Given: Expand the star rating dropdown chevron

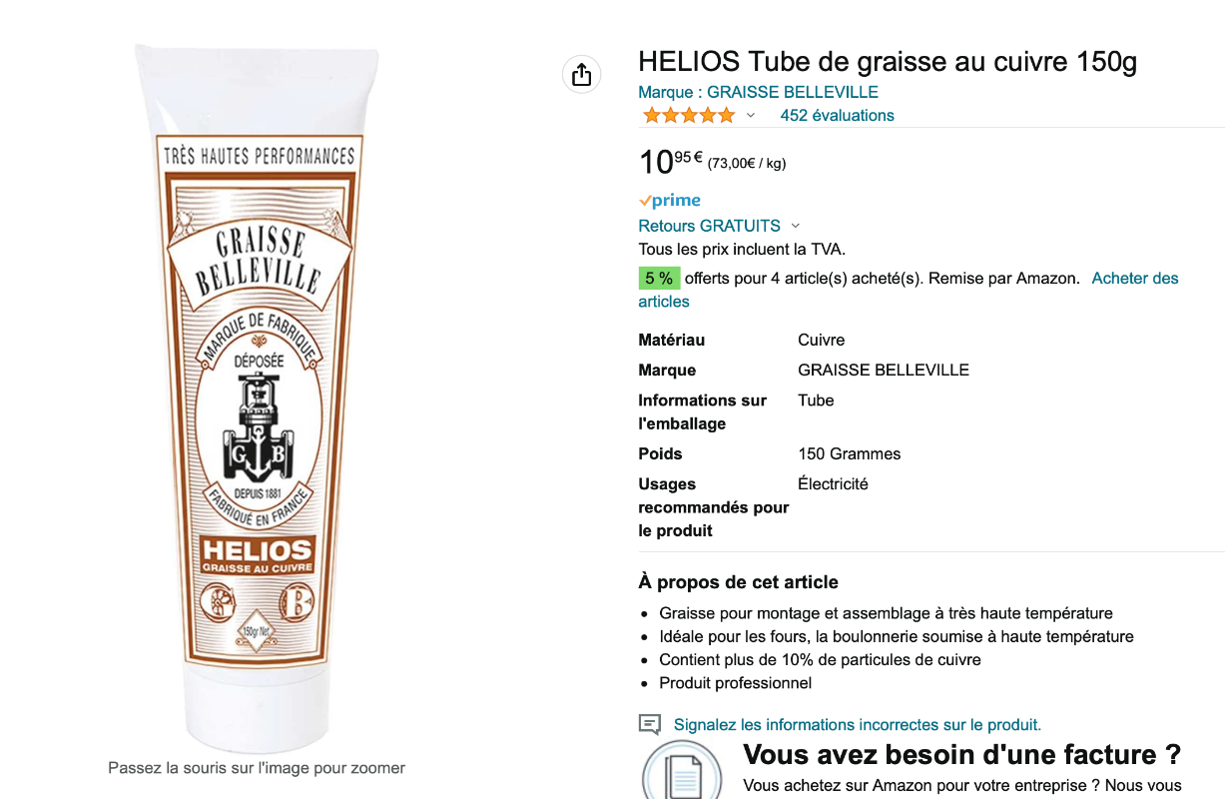Looking at the screenshot, I should point(751,116).
